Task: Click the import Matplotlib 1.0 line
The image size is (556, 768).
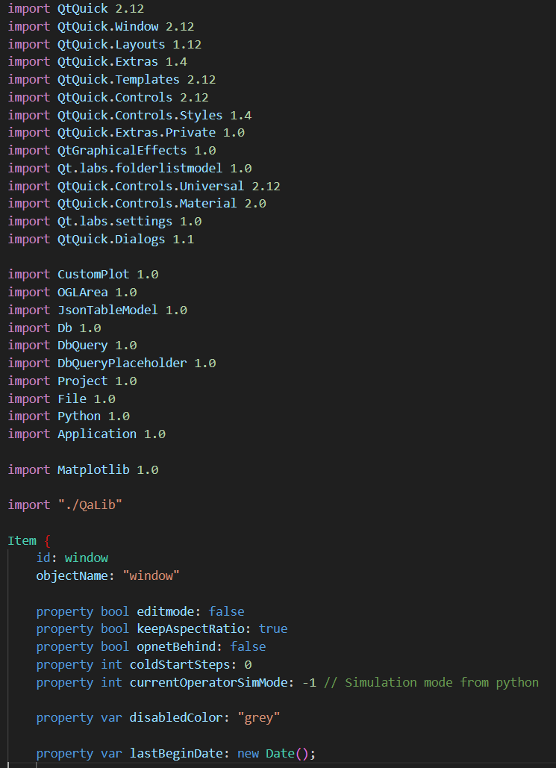Action: tap(83, 469)
